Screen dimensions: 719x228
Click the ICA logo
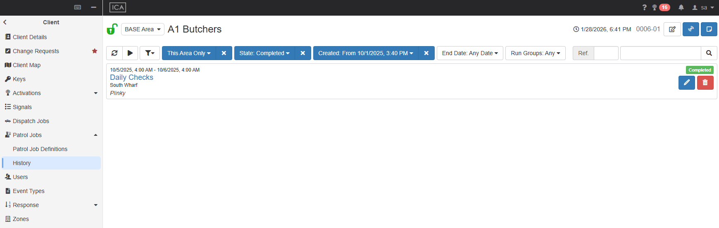[118, 7]
